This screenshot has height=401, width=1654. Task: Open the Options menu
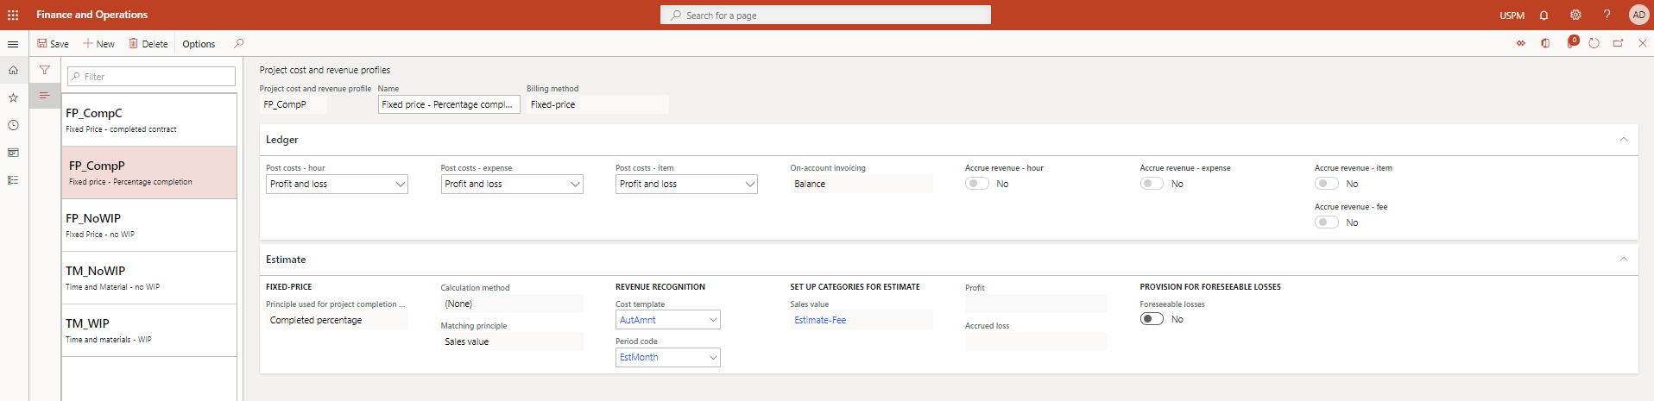(x=199, y=44)
